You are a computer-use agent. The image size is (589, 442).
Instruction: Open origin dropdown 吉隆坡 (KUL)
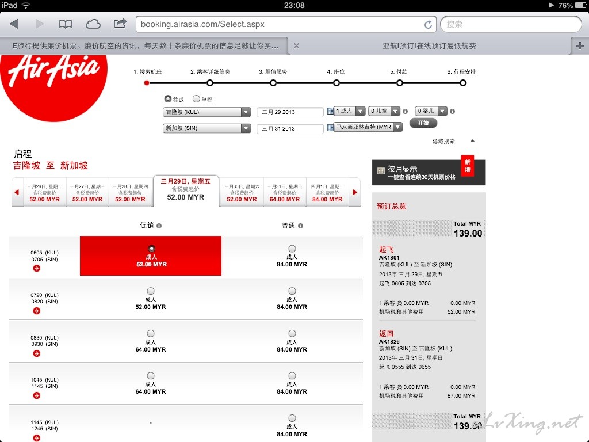[x=207, y=112]
